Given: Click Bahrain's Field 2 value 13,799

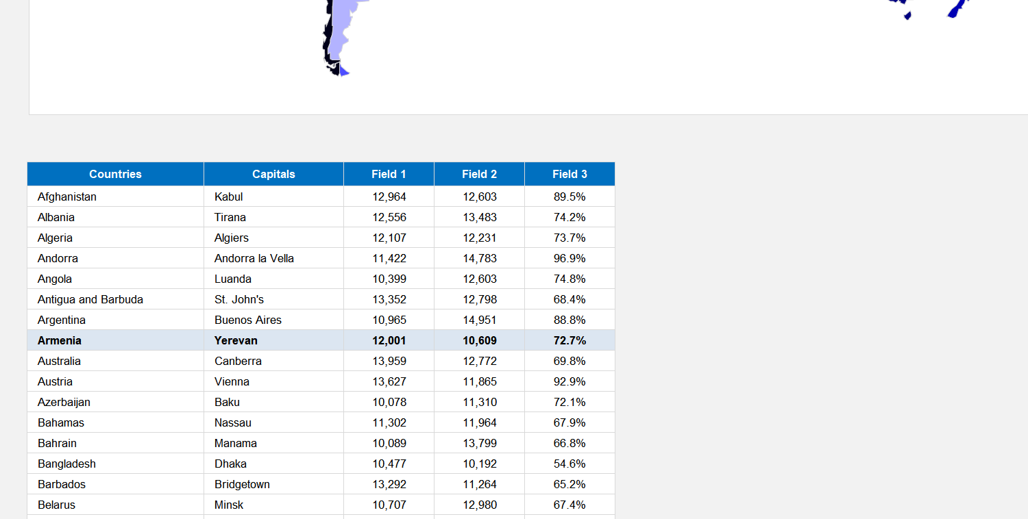Looking at the screenshot, I should coord(479,443).
